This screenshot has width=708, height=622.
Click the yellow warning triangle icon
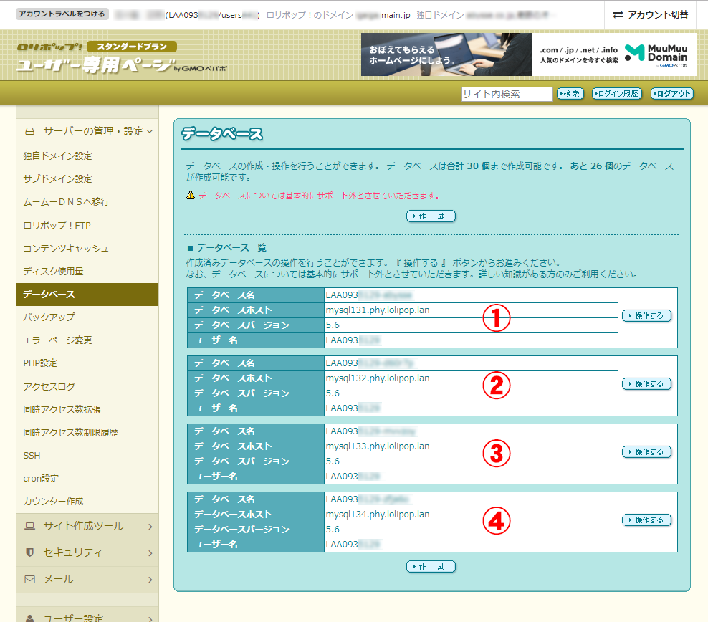coord(191,195)
